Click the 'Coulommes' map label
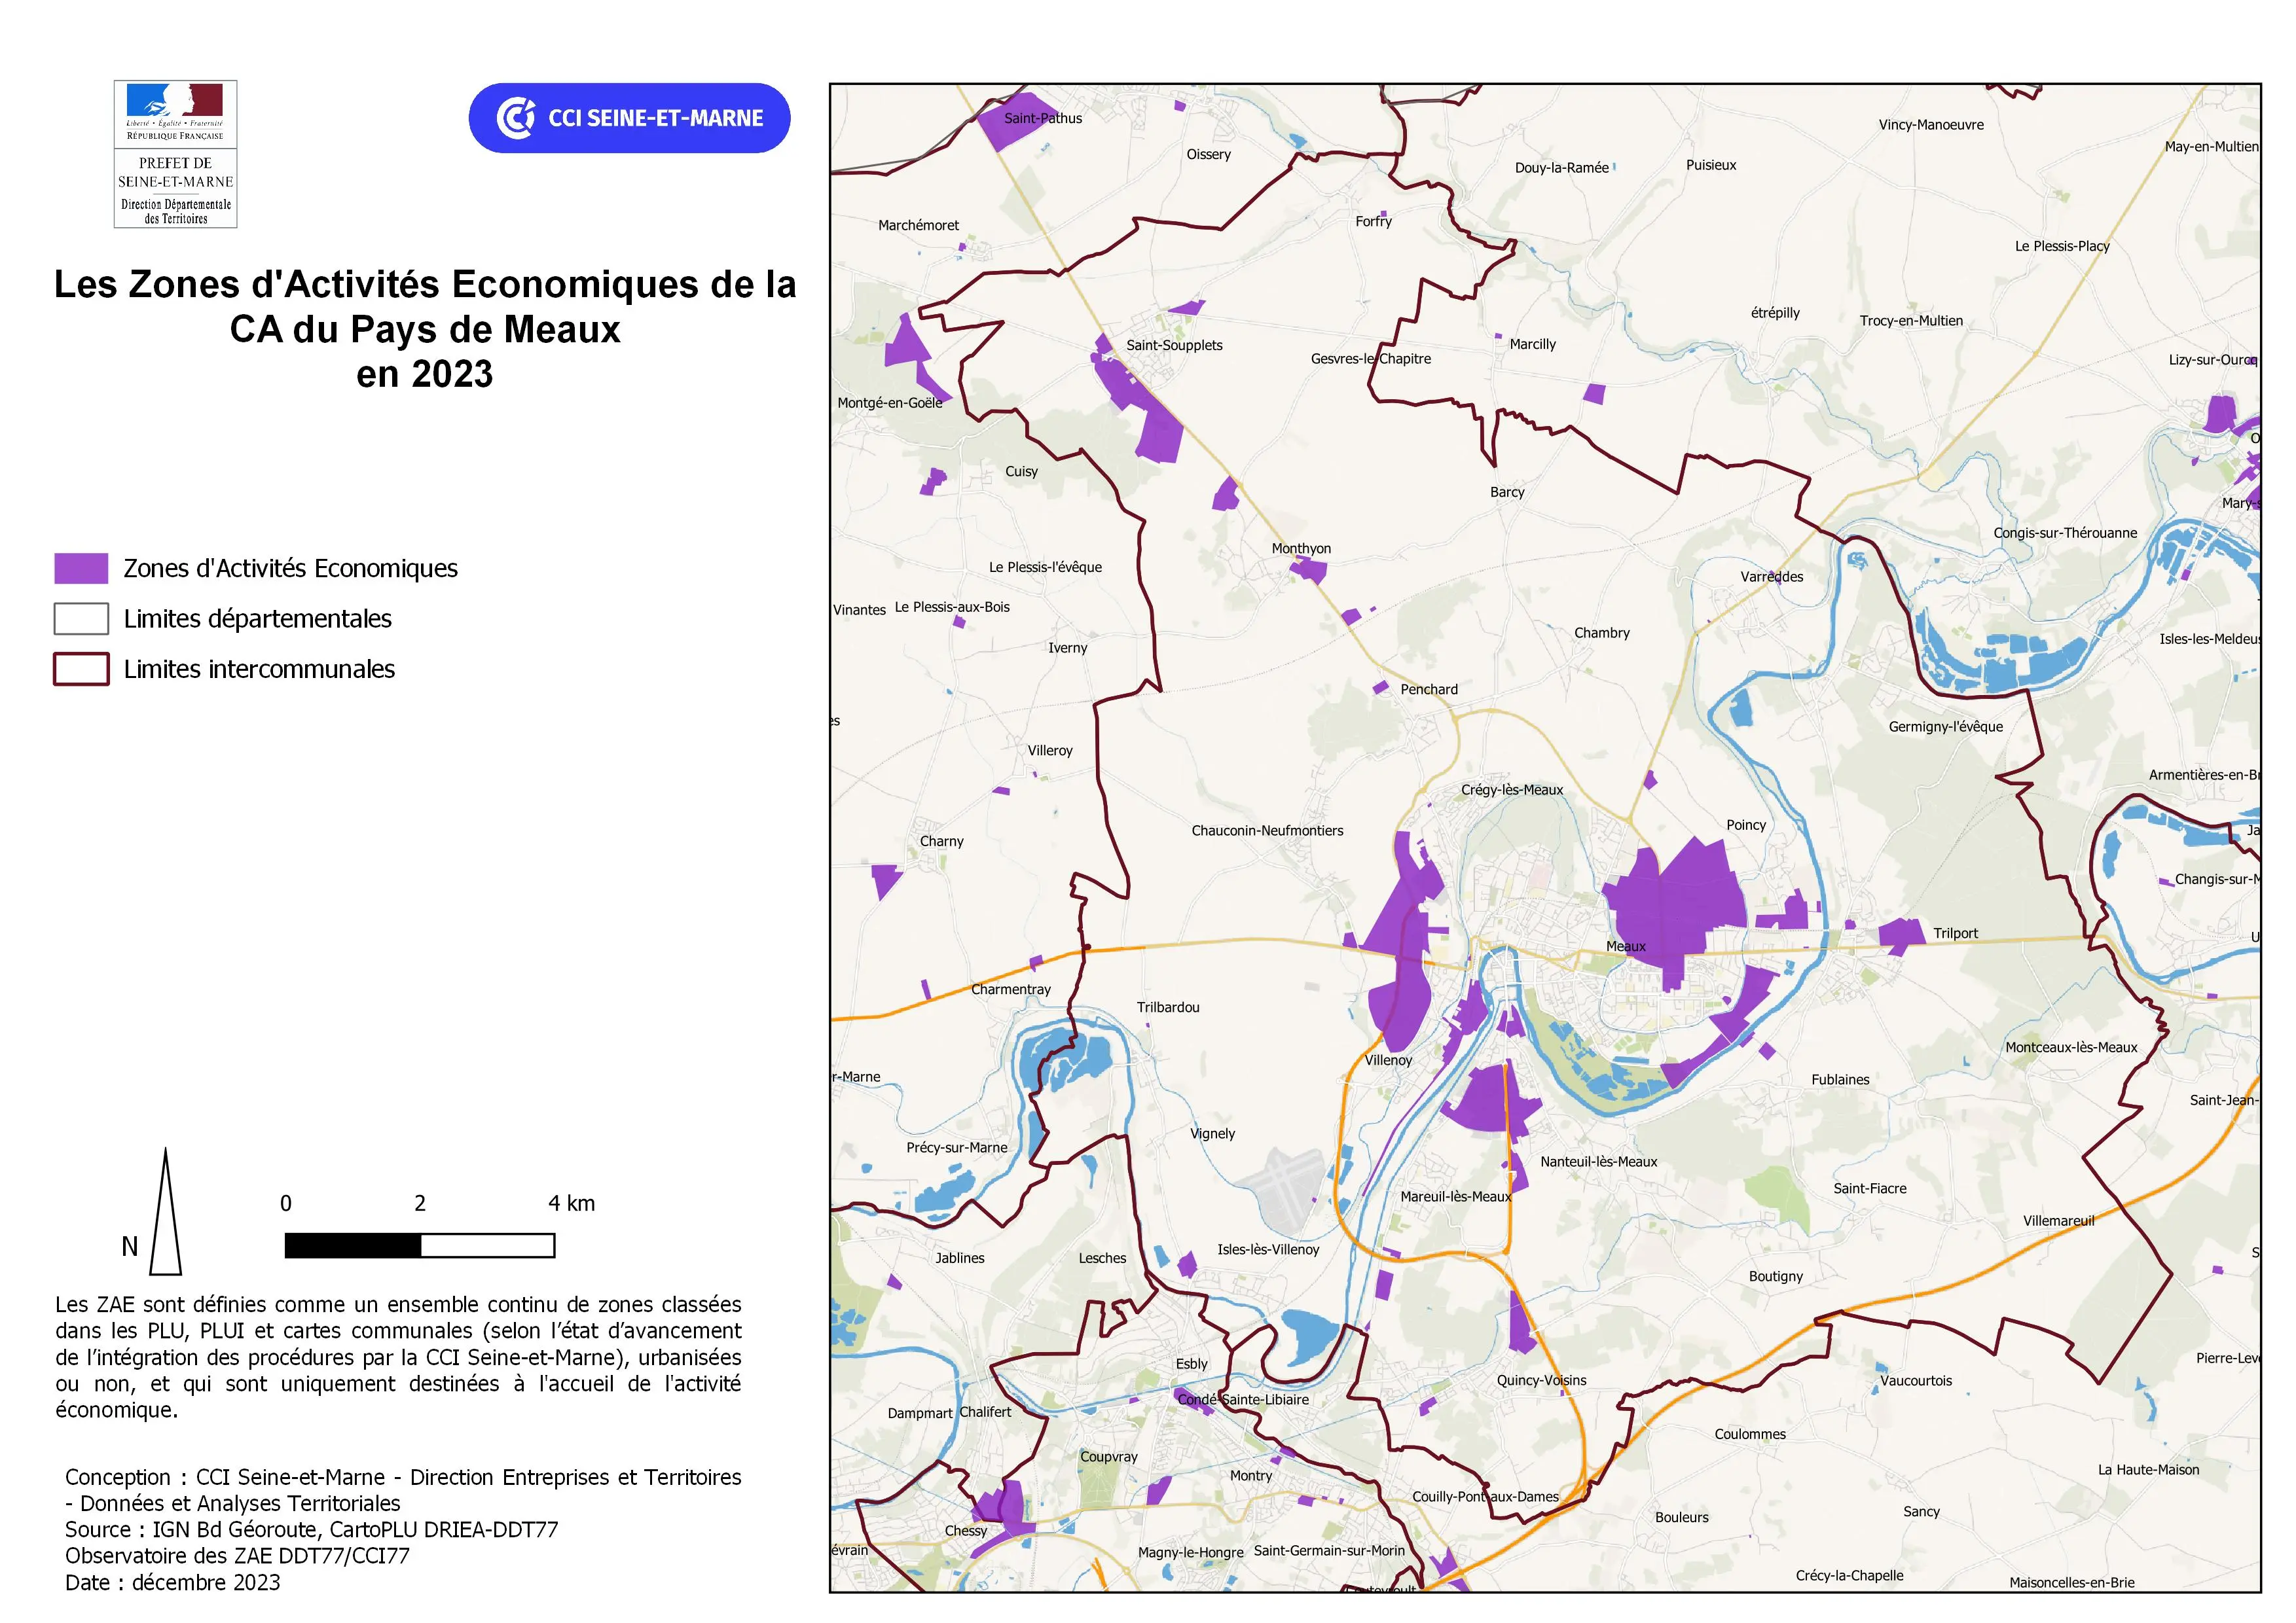The image size is (2296, 1623). pyautogui.click(x=1750, y=1434)
